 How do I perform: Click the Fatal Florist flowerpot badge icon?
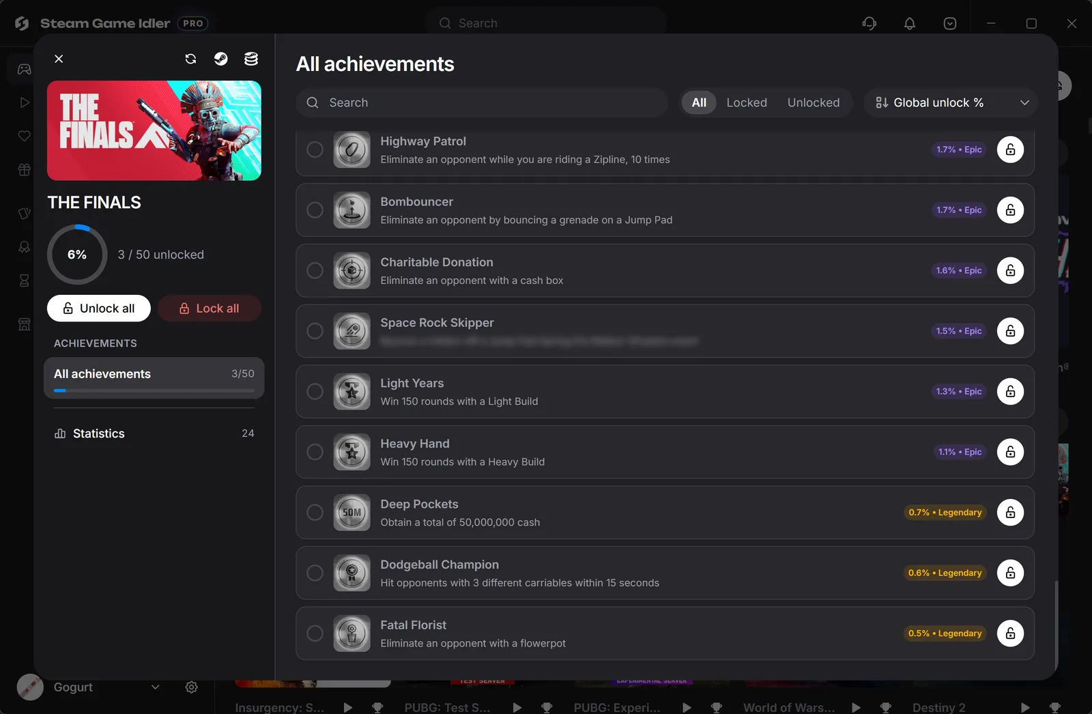(x=351, y=633)
